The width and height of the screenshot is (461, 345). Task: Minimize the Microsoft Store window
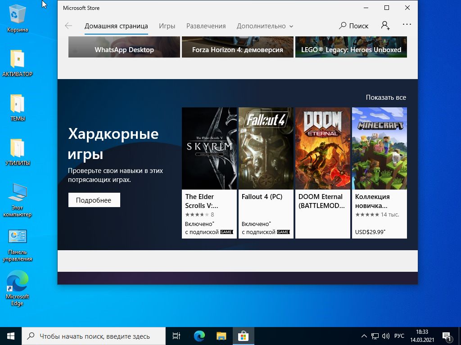pyautogui.click(x=366, y=8)
